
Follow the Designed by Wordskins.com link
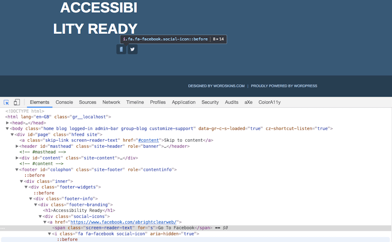pyautogui.click(x=216, y=86)
